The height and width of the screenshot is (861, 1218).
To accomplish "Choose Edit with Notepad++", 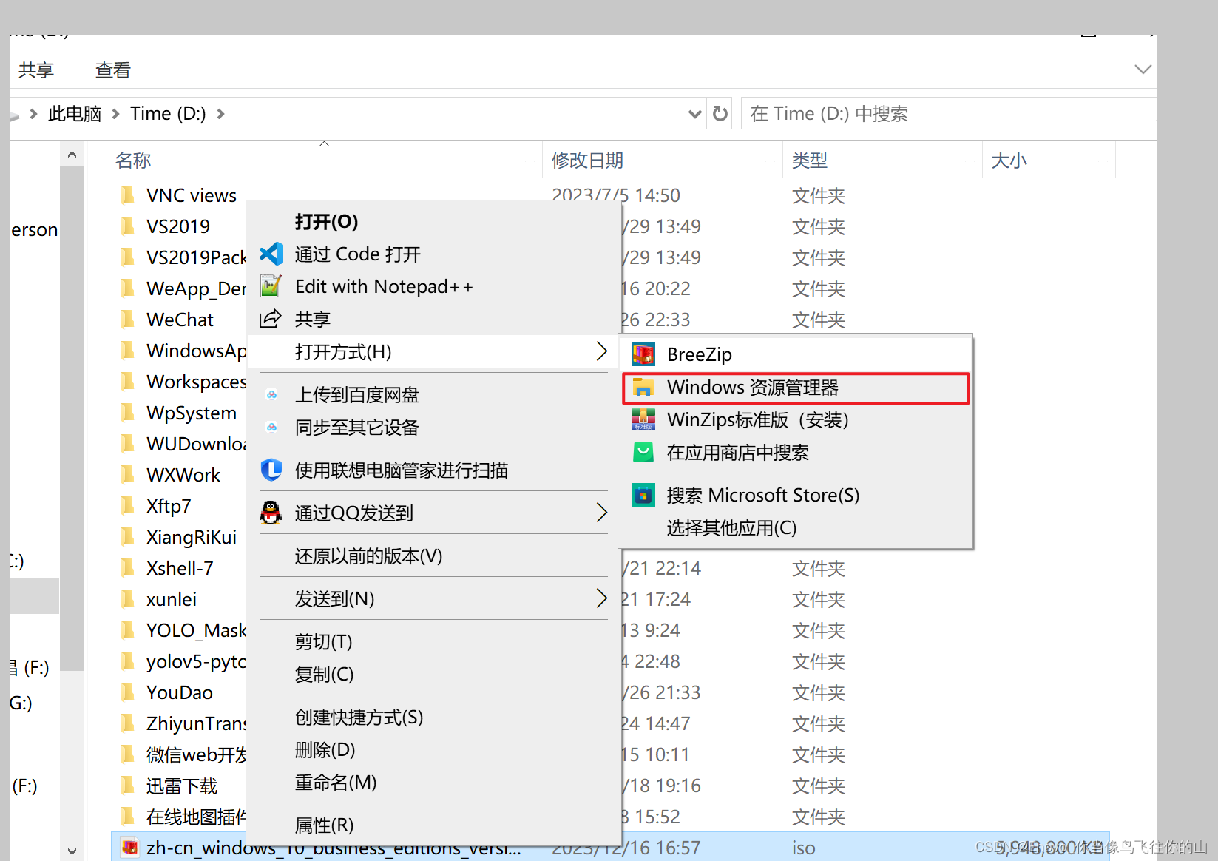I will (433, 286).
